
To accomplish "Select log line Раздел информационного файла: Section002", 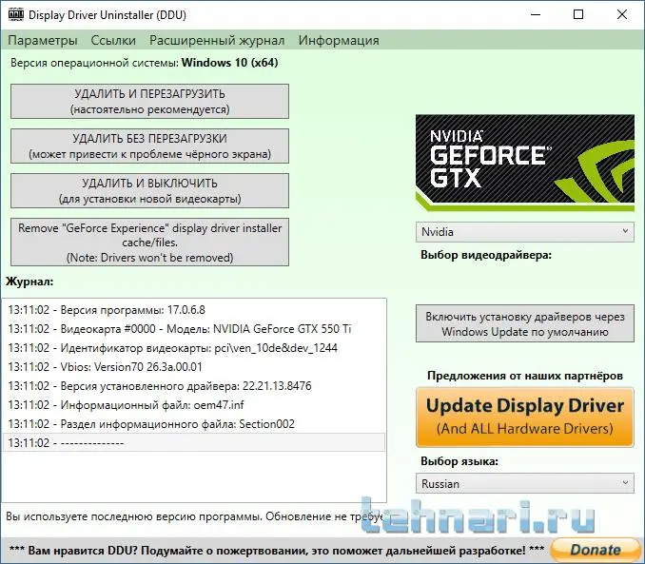I will point(194,424).
